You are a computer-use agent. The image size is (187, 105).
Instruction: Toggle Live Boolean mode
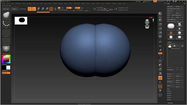(x=23, y=9)
